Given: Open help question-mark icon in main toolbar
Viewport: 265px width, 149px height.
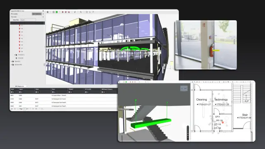Looking at the screenshot, I should (x=93, y=12).
